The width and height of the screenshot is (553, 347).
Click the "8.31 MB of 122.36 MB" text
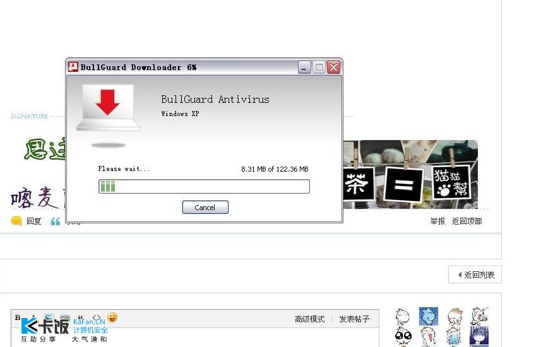pos(275,169)
